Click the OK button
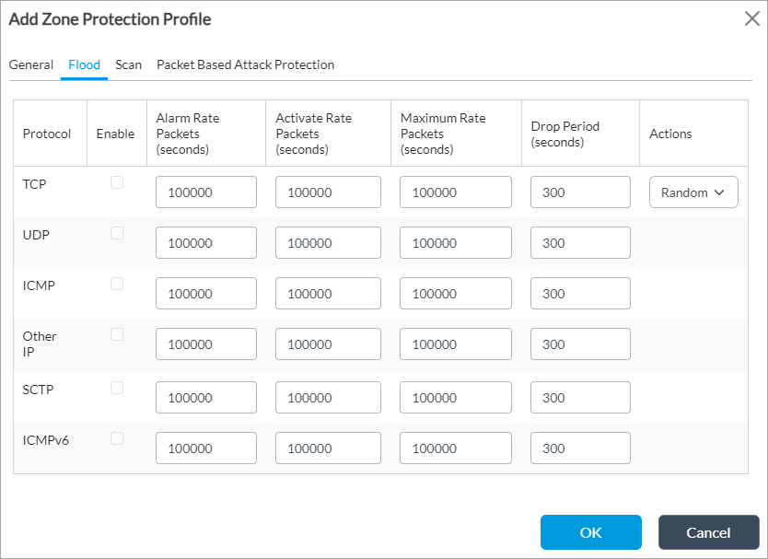768x559 pixels. [590, 532]
